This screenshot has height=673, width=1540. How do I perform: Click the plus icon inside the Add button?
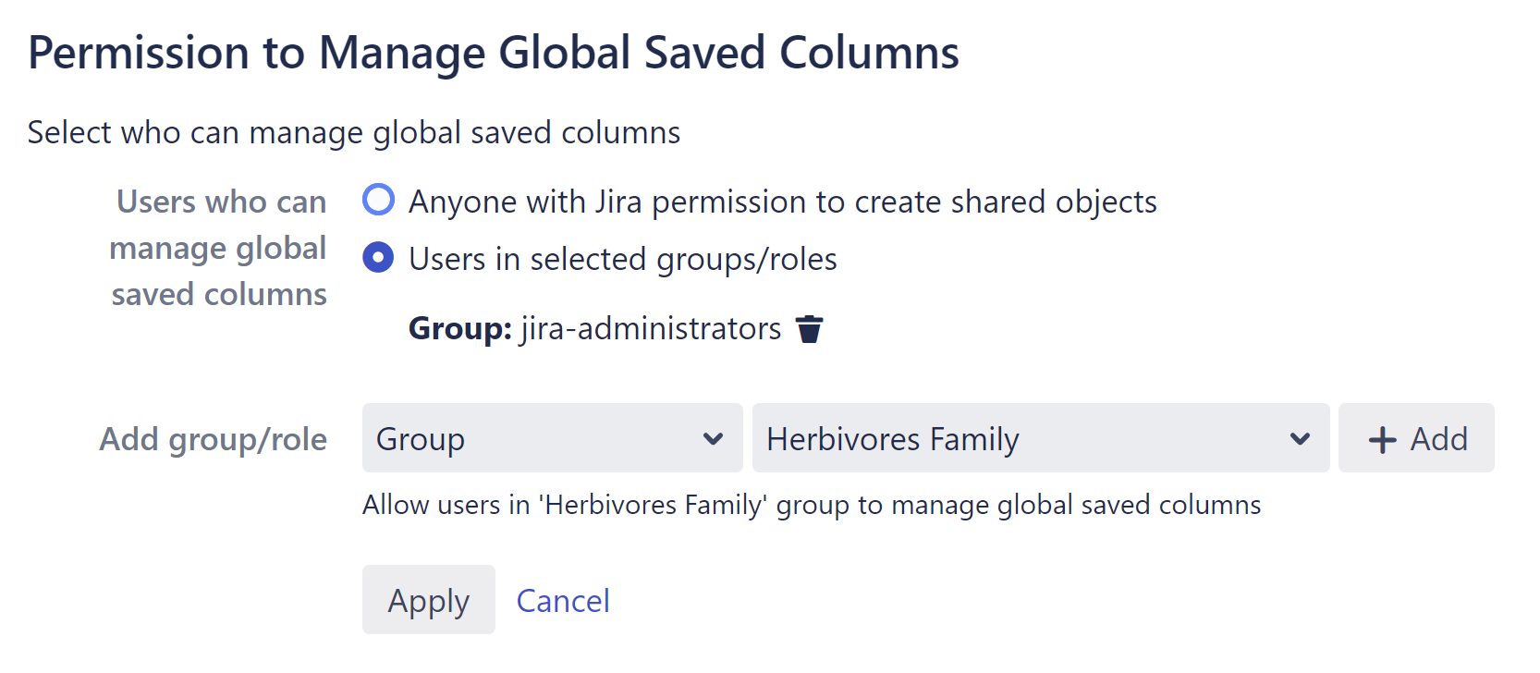click(1381, 438)
